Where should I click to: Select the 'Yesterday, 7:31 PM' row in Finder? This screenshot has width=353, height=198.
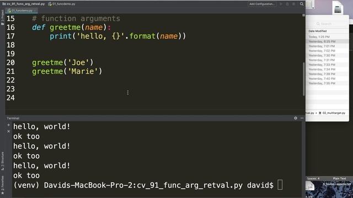coord(327,60)
